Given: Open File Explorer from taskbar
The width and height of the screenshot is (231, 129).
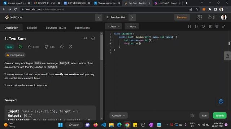Looking at the screenshot, I should (112, 125).
